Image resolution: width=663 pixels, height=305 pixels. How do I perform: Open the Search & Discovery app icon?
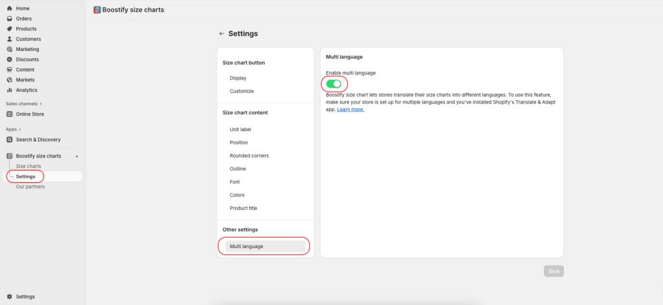(x=9, y=140)
